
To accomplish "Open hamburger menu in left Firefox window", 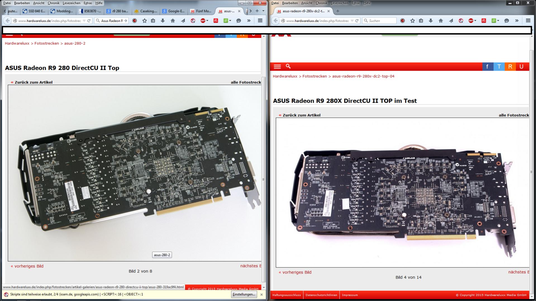I will coord(260,21).
